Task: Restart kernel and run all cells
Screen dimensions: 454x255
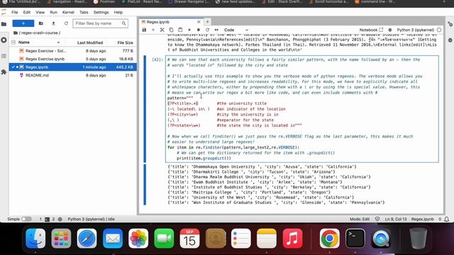Action: [216, 30]
